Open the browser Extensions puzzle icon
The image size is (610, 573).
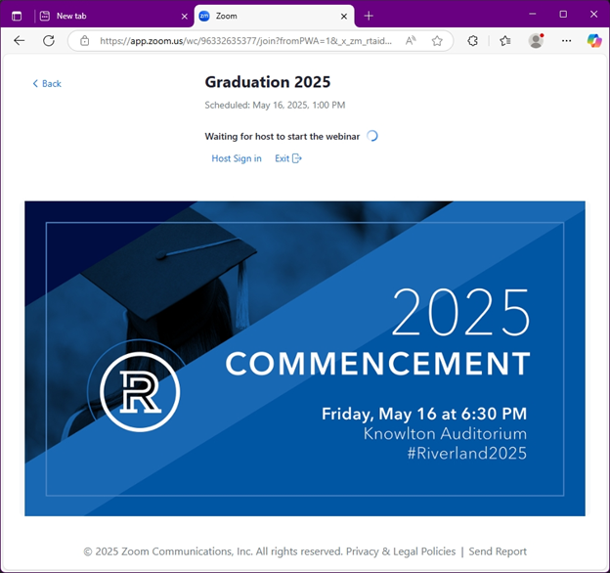(x=473, y=41)
